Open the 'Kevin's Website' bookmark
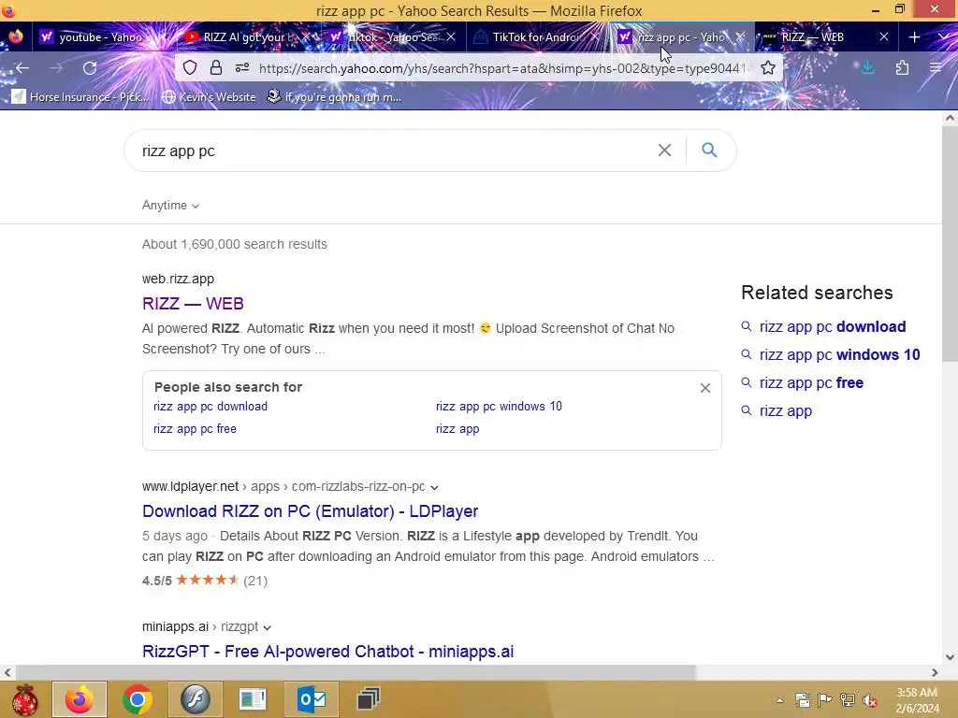This screenshot has width=958, height=718. [x=209, y=97]
